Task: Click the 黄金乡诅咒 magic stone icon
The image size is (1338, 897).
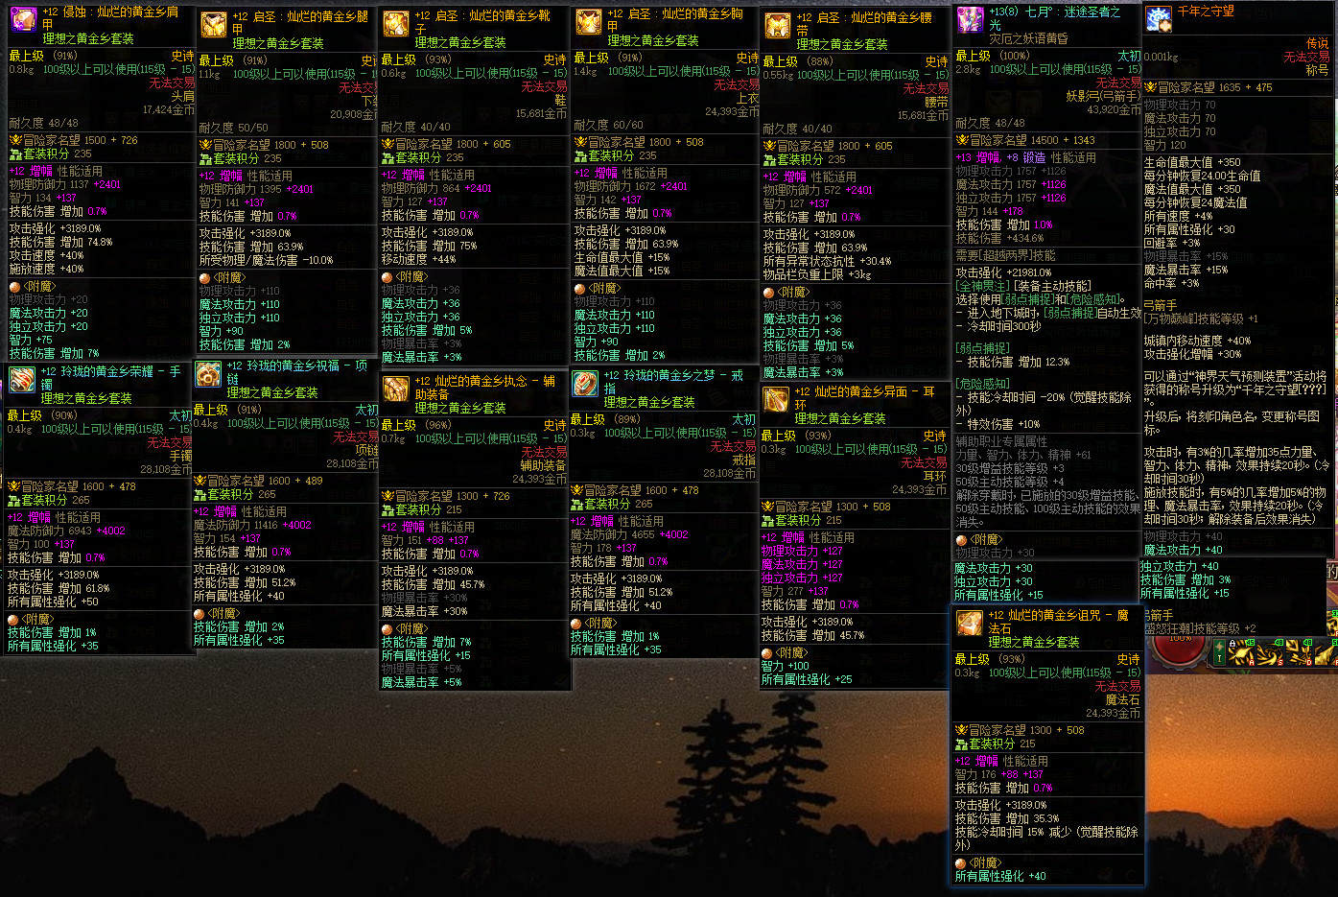Action: 969,623
